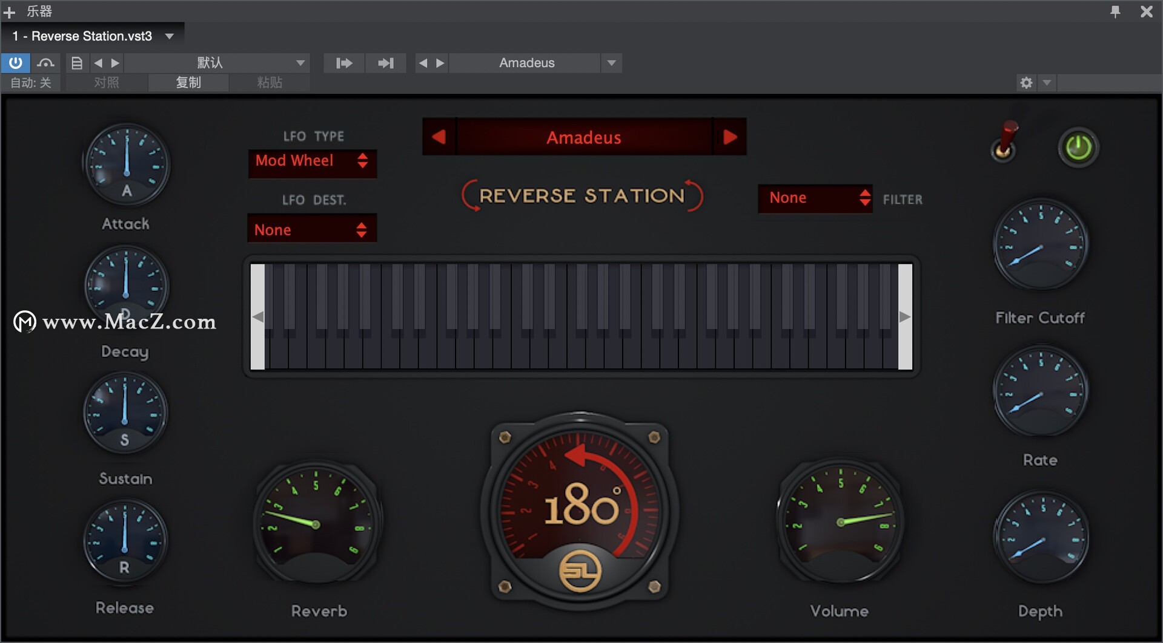Open the gear settings icon
Viewport: 1163px width, 643px height.
pyautogui.click(x=1026, y=82)
